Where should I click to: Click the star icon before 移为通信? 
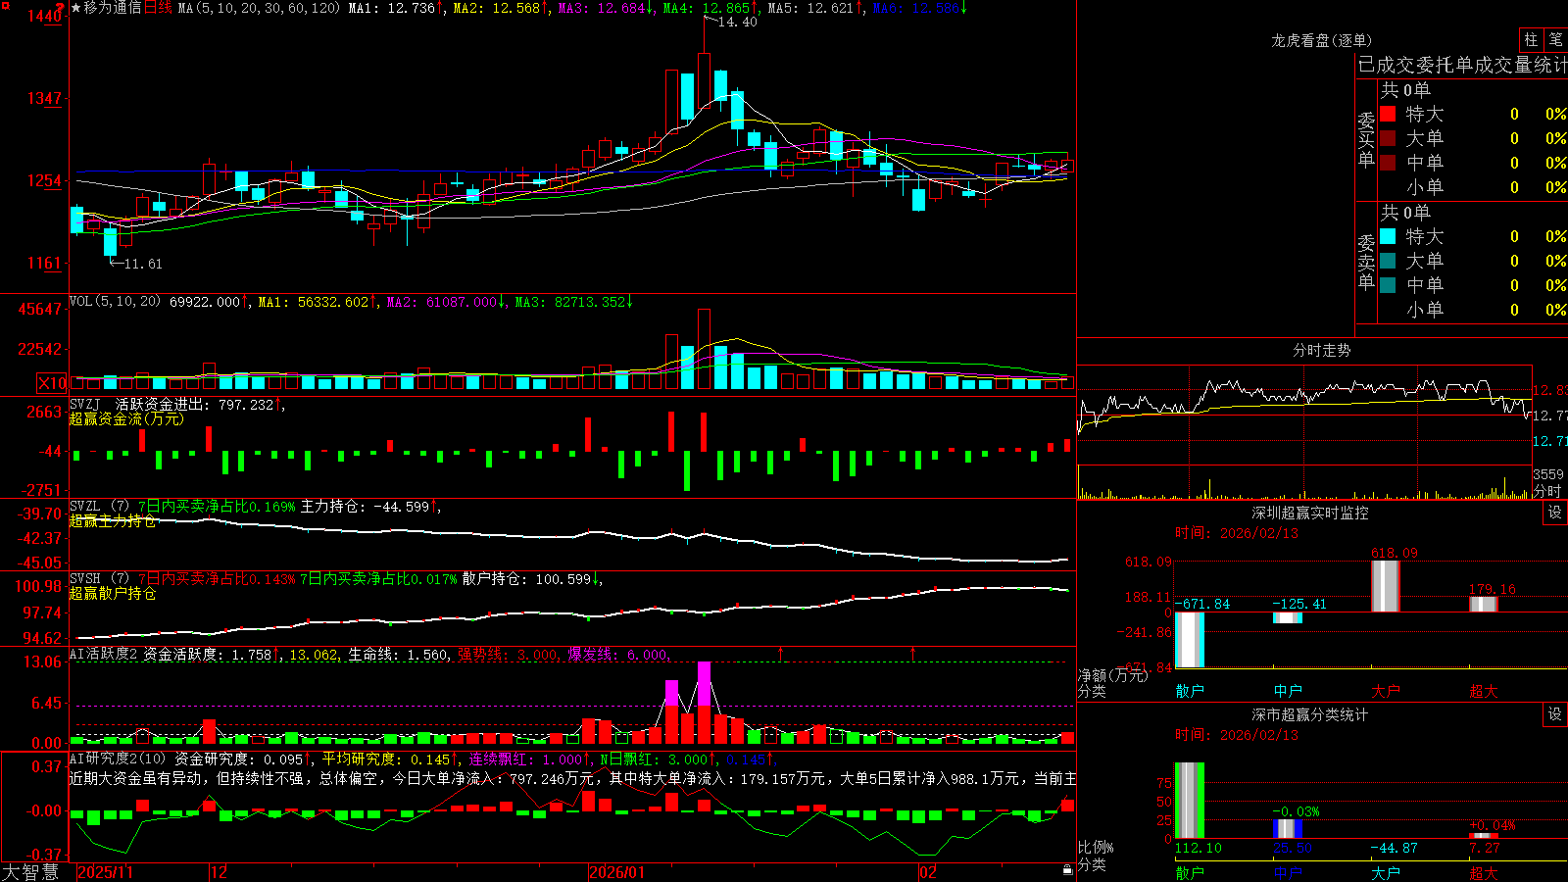[x=76, y=8]
